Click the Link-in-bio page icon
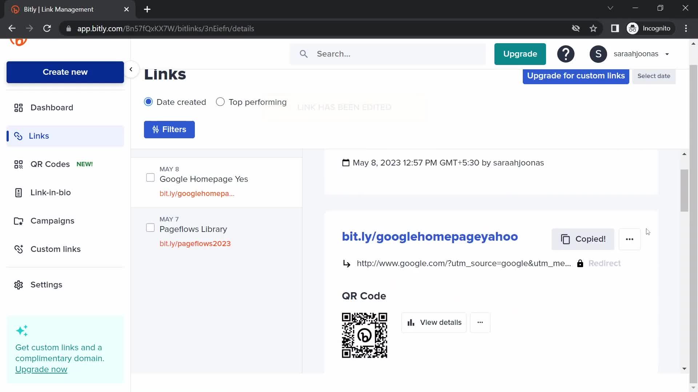The height and width of the screenshot is (392, 698). pos(19,193)
